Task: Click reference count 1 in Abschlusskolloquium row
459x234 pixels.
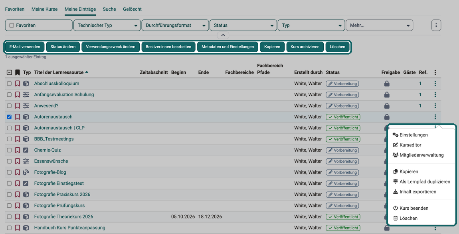Action: [x=420, y=84]
